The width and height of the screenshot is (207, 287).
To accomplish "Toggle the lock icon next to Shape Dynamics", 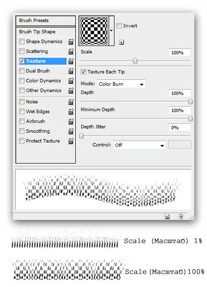I will pos(71,42).
